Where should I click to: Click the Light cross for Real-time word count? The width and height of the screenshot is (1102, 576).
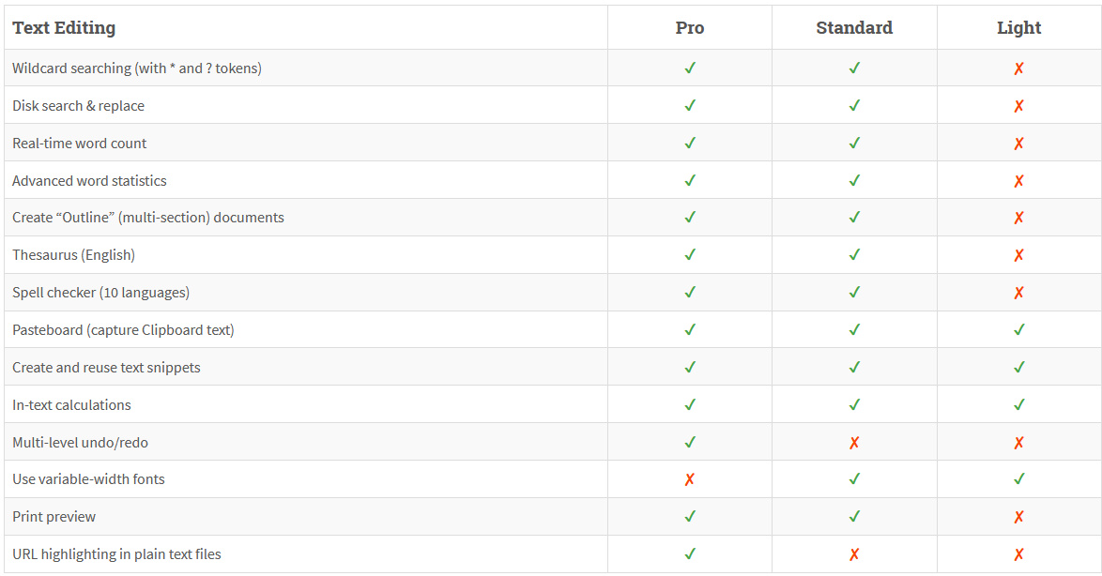1018,144
